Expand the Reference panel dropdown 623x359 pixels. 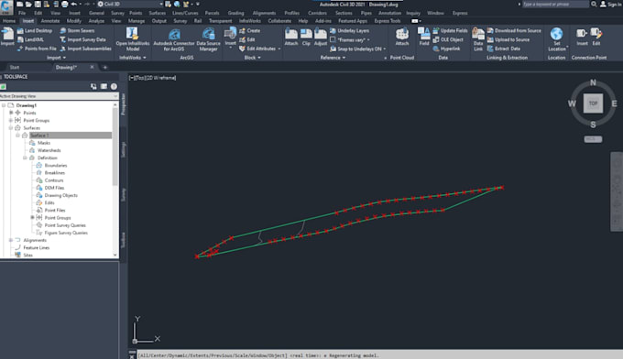pos(333,58)
